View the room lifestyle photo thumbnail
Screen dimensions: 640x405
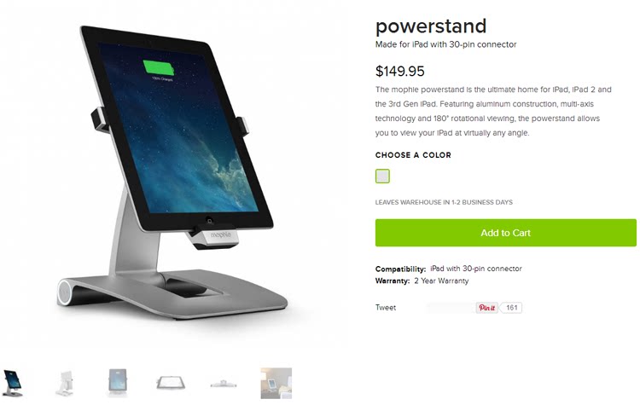pos(276,383)
